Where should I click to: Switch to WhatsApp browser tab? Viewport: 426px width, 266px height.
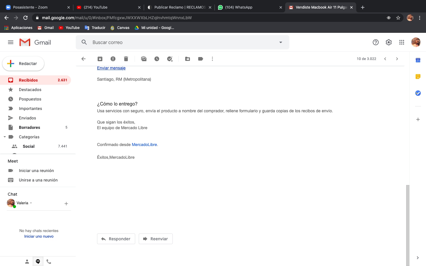click(250, 7)
